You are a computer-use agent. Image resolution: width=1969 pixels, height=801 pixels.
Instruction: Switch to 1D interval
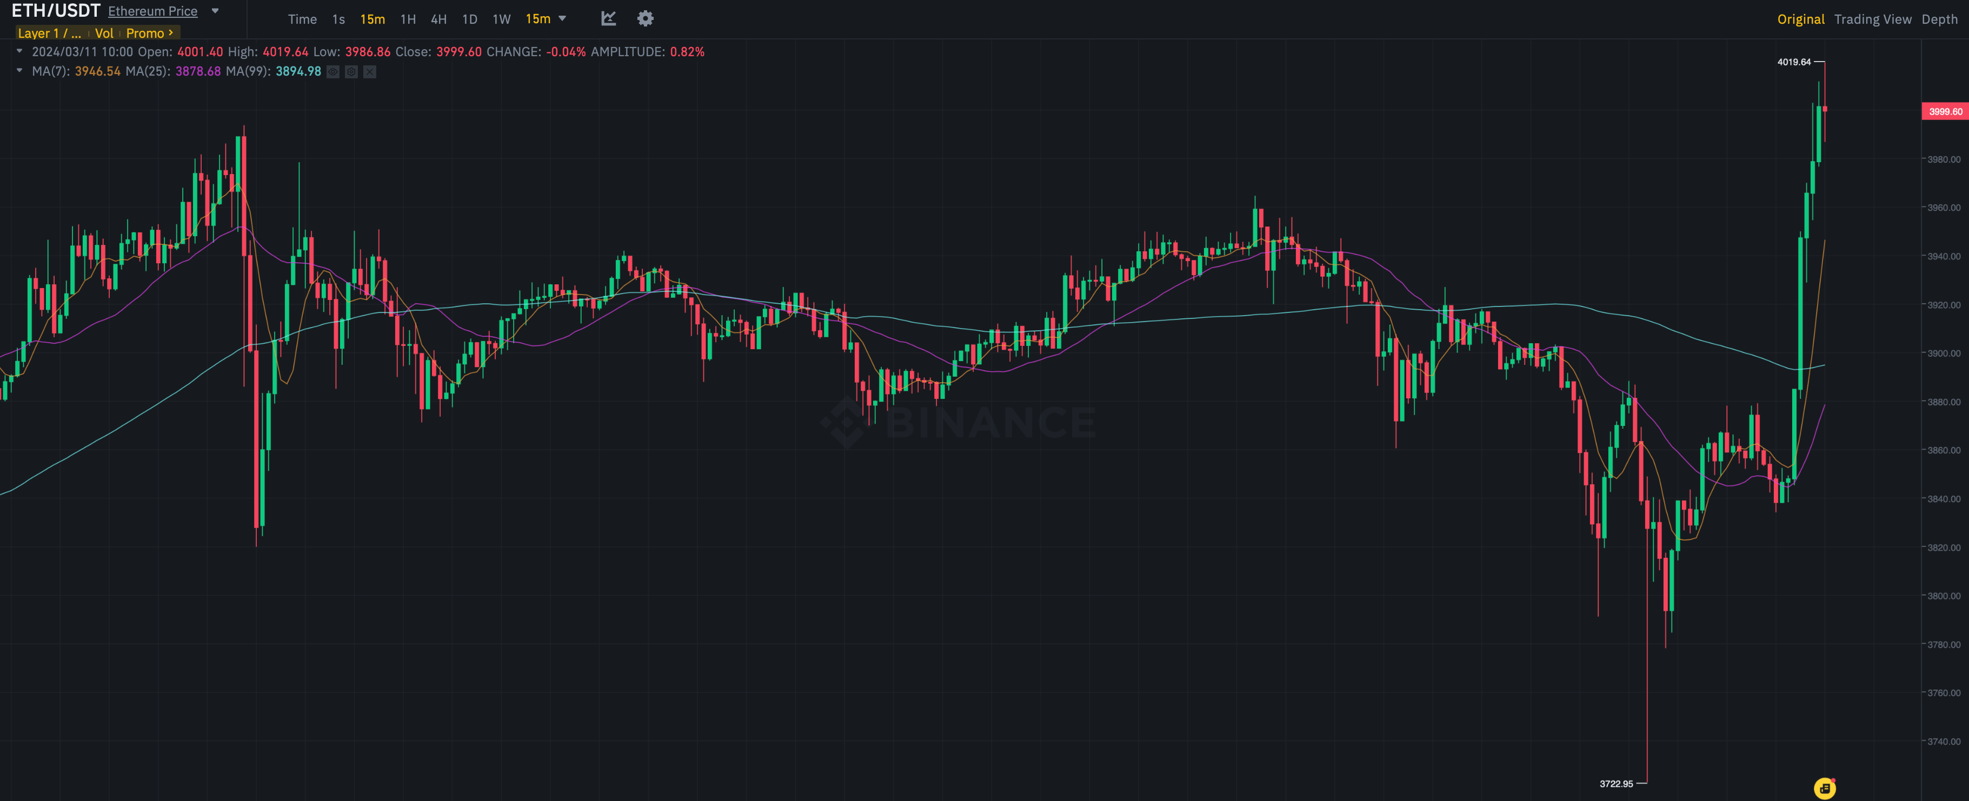pos(470,19)
